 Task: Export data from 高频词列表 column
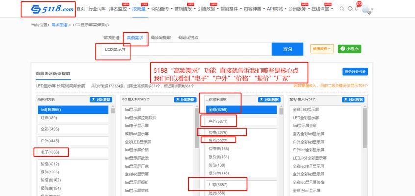101,100
